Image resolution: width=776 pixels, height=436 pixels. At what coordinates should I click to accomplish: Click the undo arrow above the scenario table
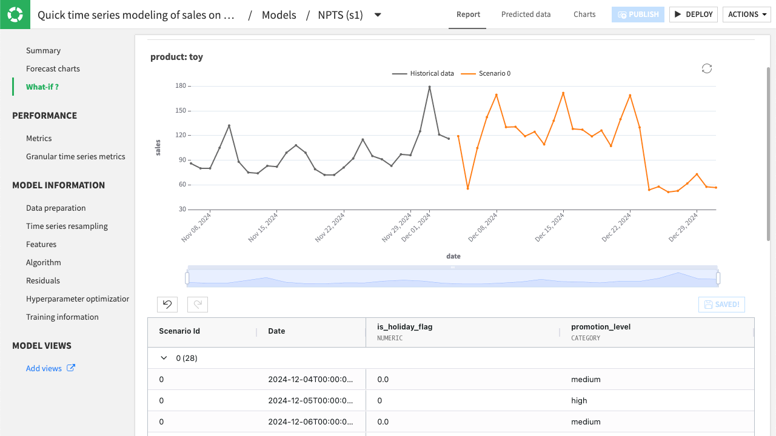tap(167, 304)
